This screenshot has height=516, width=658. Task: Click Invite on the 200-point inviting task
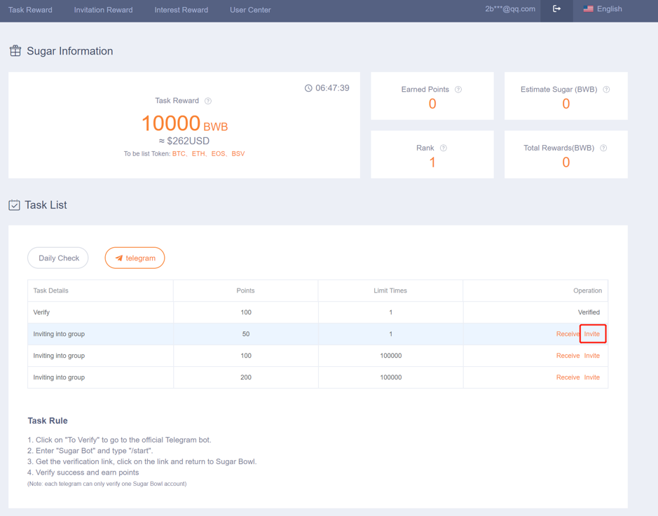coord(592,377)
